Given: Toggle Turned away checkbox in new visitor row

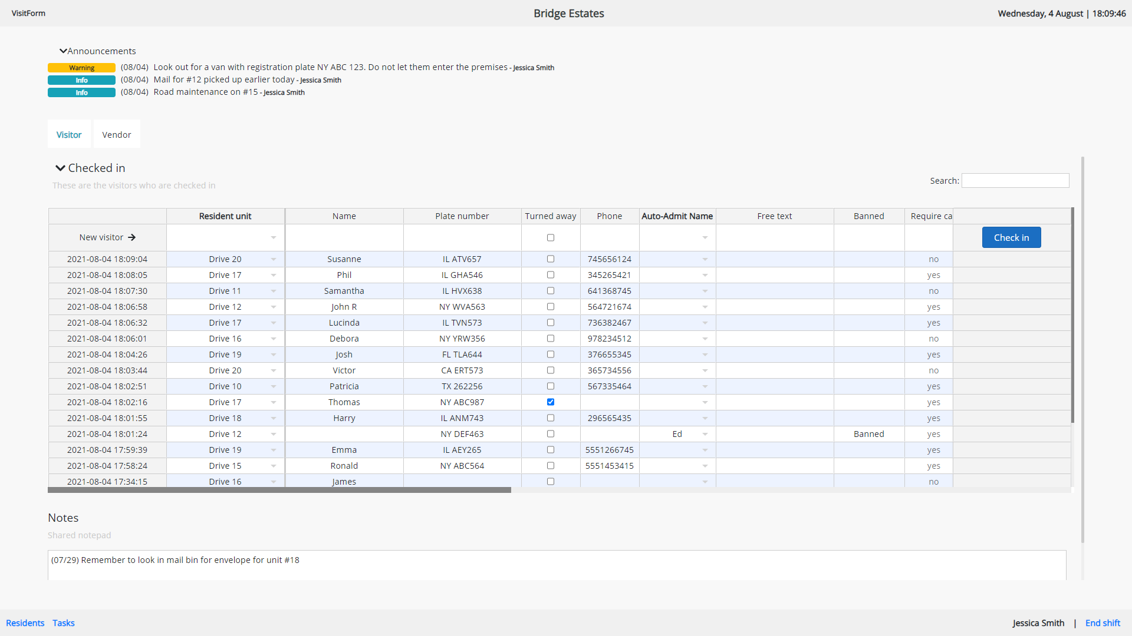Looking at the screenshot, I should click(x=551, y=237).
